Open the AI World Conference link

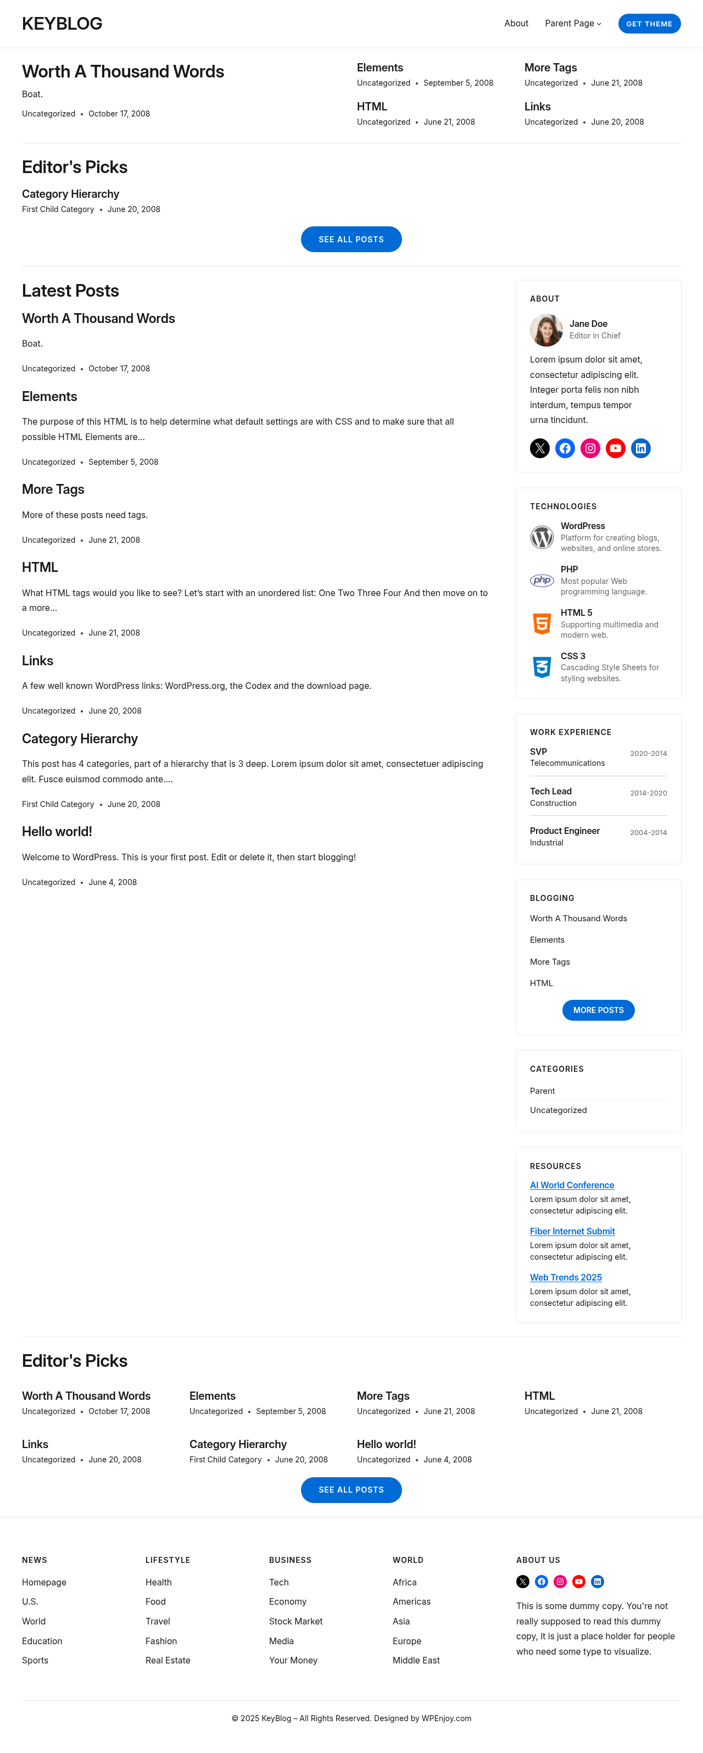[572, 1185]
